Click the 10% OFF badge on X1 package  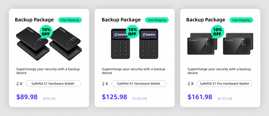point(132,31)
